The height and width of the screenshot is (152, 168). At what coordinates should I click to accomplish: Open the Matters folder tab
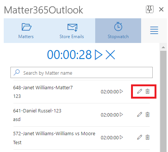(x=26, y=31)
